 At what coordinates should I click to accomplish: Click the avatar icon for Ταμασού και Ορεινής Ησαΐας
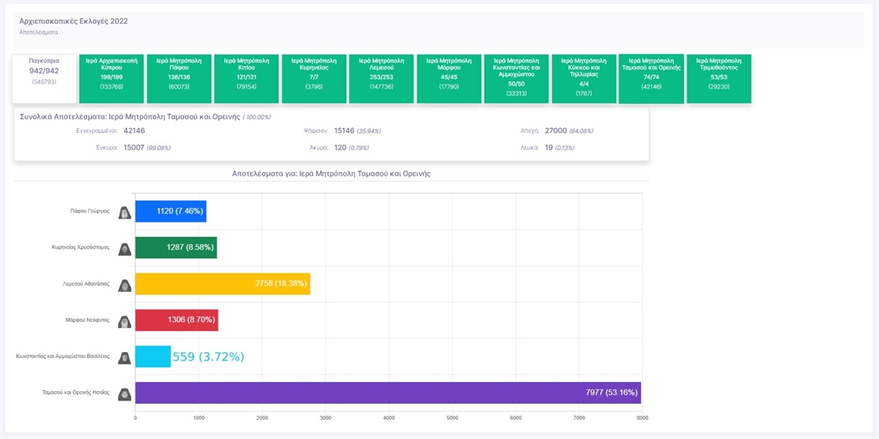(x=125, y=394)
